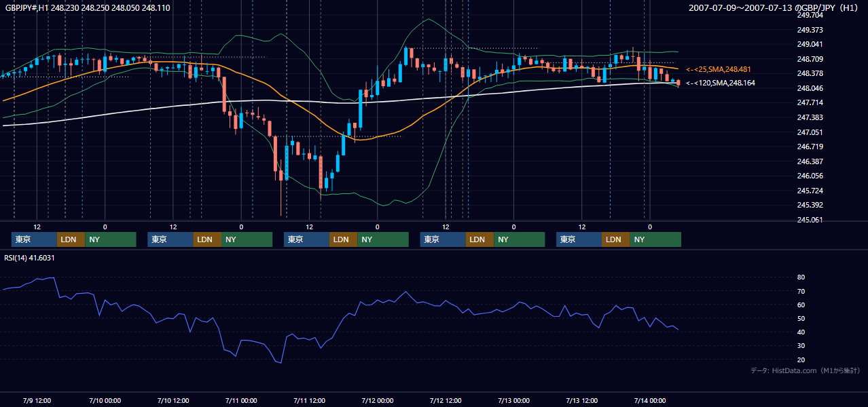Click RSI scale level 80
The width and height of the screenshot is (868, 407).
[x=801, y=277]
